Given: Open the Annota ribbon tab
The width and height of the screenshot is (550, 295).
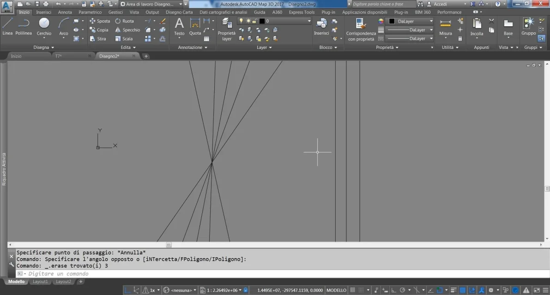Looking at the screenshot, I should (x=65, y=12).
